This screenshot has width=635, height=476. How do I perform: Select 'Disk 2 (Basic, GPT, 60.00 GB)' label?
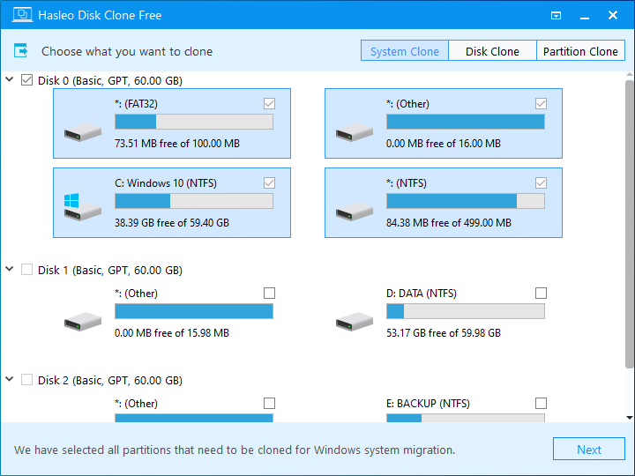coord(110,381)
